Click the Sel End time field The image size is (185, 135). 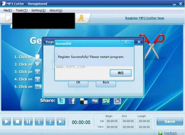click(x=128, y=121)
